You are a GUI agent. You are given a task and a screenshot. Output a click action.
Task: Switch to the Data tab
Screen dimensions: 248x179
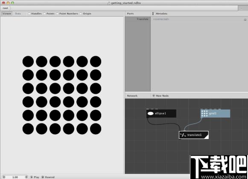click(x=18, y=14)
